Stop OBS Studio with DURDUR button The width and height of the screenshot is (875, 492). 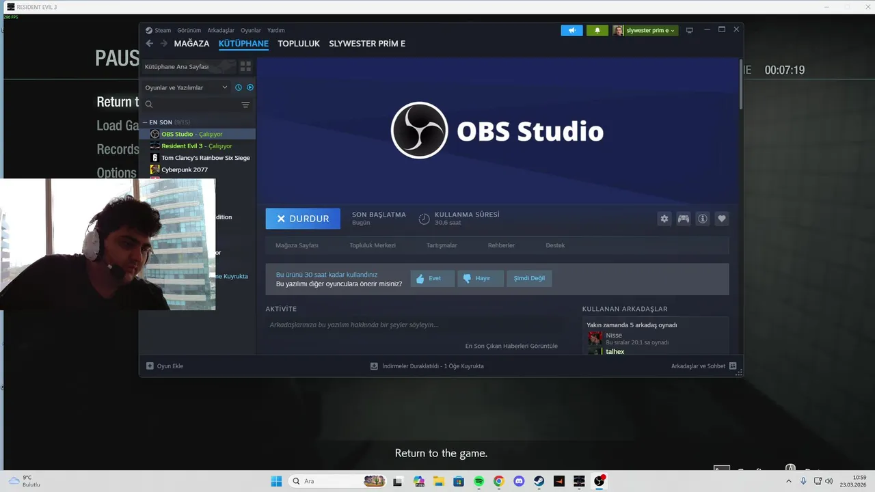coord(303,219)
